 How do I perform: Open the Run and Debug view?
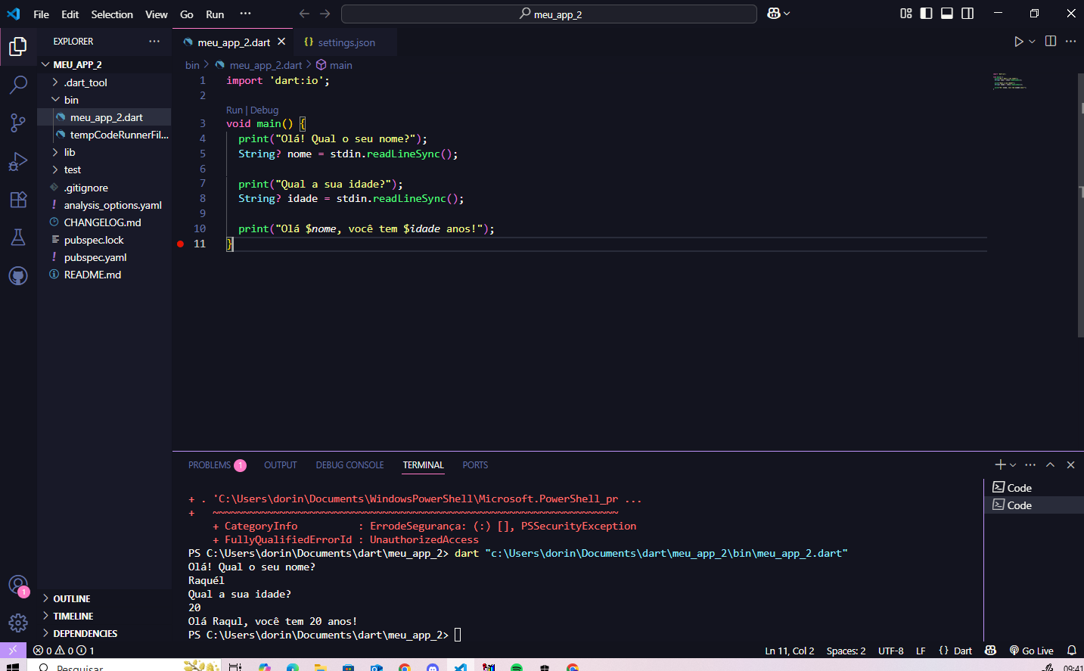tap(18, 161)
